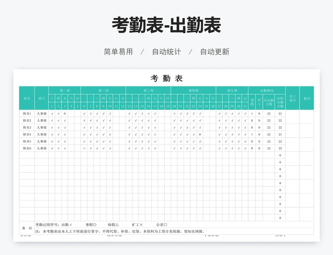Select date header cell 10
Image resolution: width=333 pixels, height=255 pixels.
point(110,106)
